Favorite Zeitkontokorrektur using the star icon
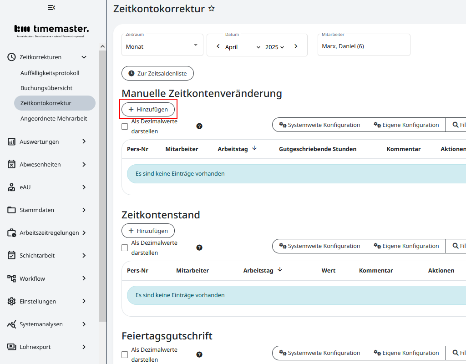466x364 pixels. pos(211,8)
